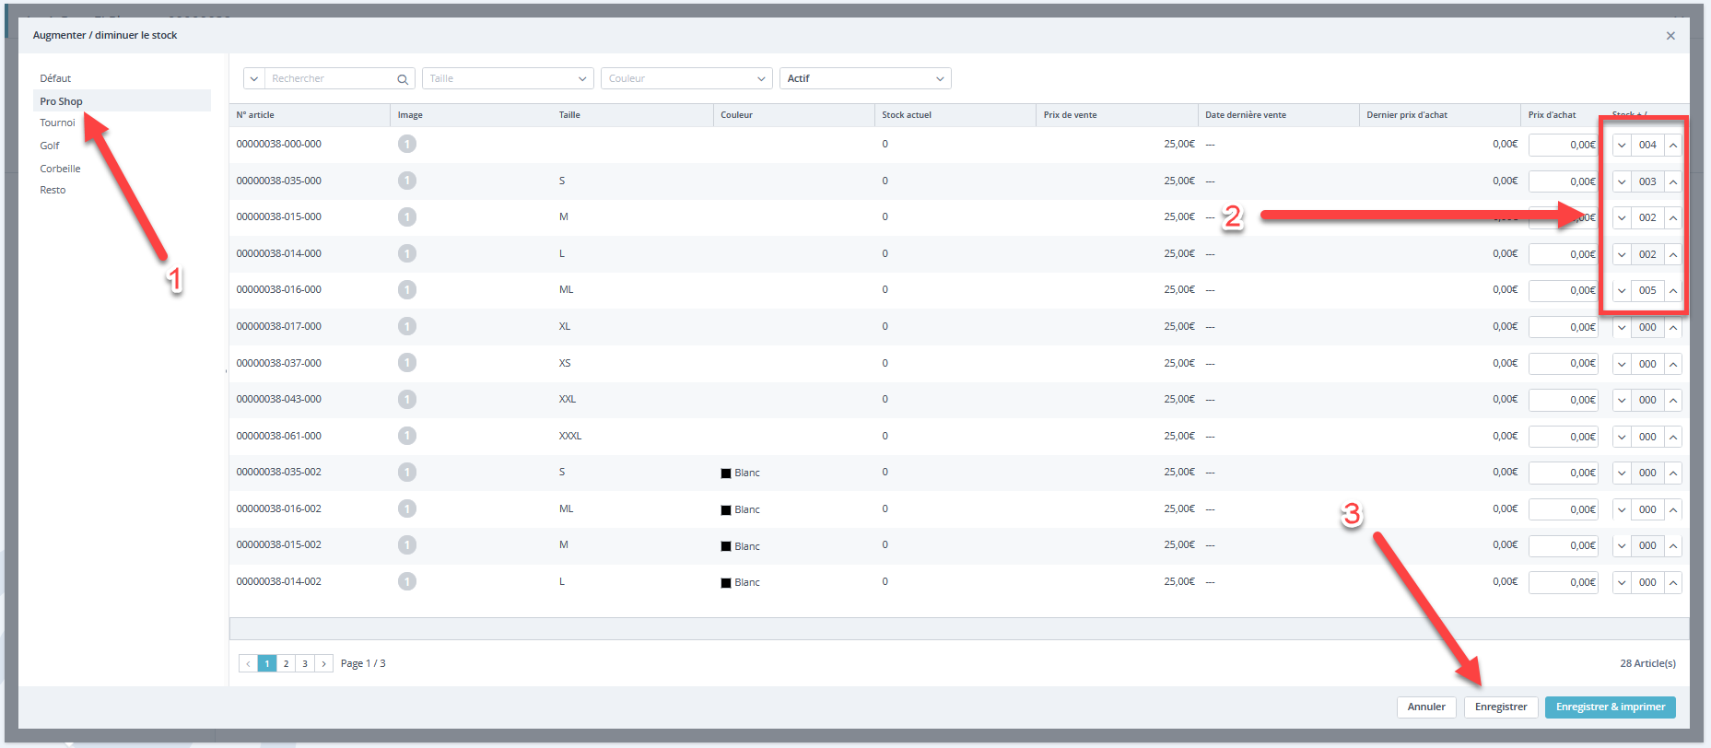Click Enregistrer & imprimer button
Screen dimensions: 1711x748
pyautogui.click(x=1611, y=707)
